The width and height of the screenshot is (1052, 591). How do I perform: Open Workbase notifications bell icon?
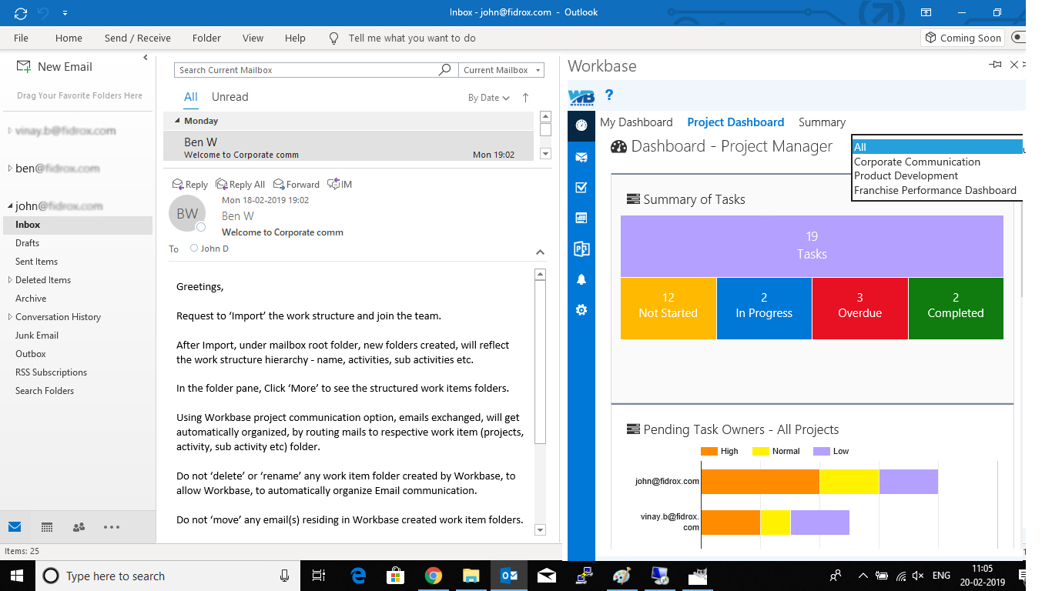581,279
